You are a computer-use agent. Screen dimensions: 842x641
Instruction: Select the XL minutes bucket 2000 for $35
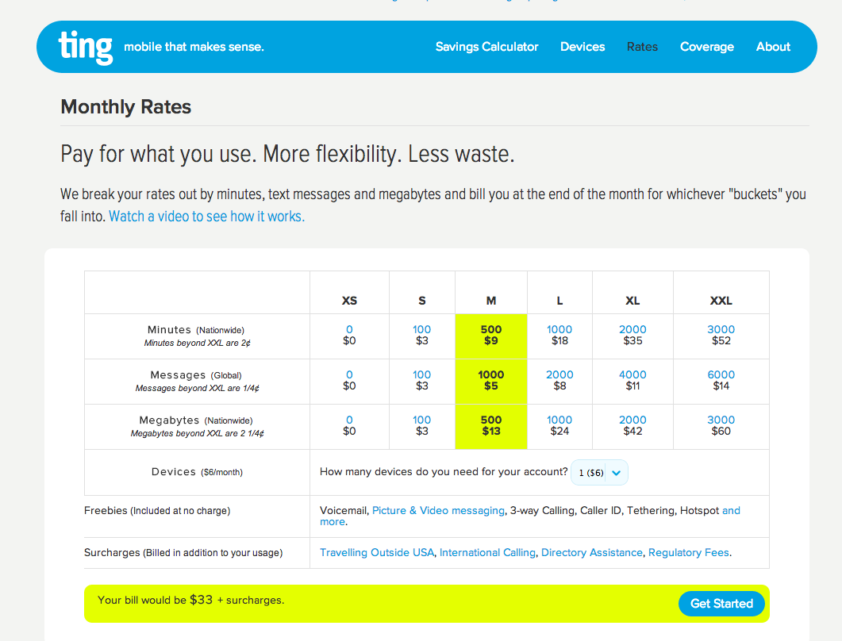click(x=632, y=335)
